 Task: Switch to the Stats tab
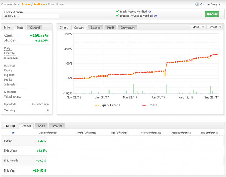20,28
